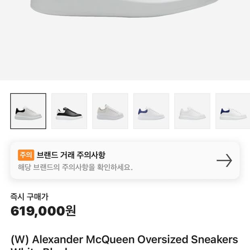Click the (W) prefix in the product title
This screenshot has width=250, height=250.
19,240
